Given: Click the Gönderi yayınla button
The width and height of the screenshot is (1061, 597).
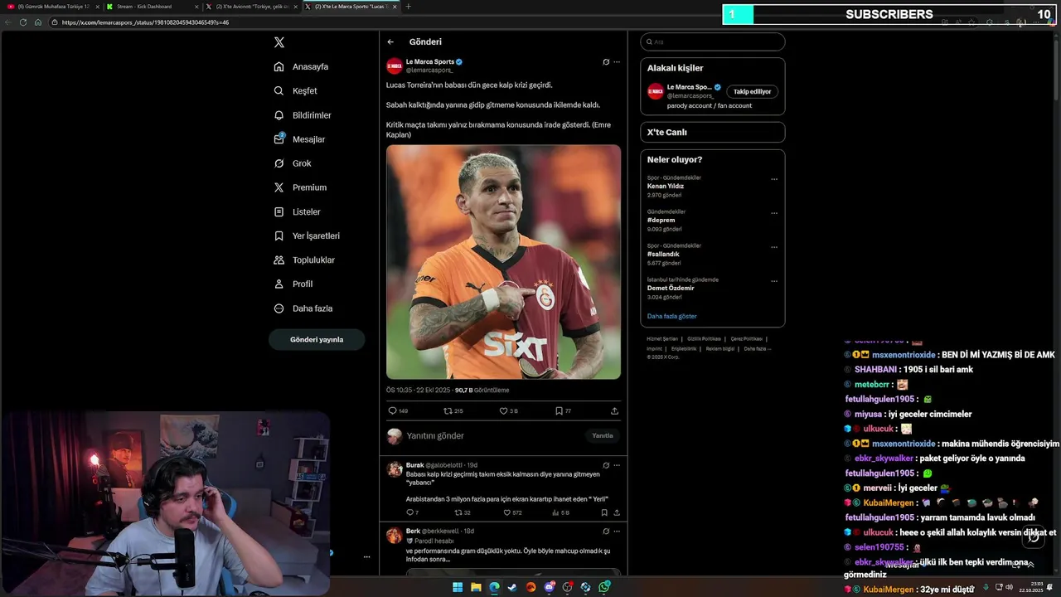Looking at the screenshot, I should click(x=317, y=339).
